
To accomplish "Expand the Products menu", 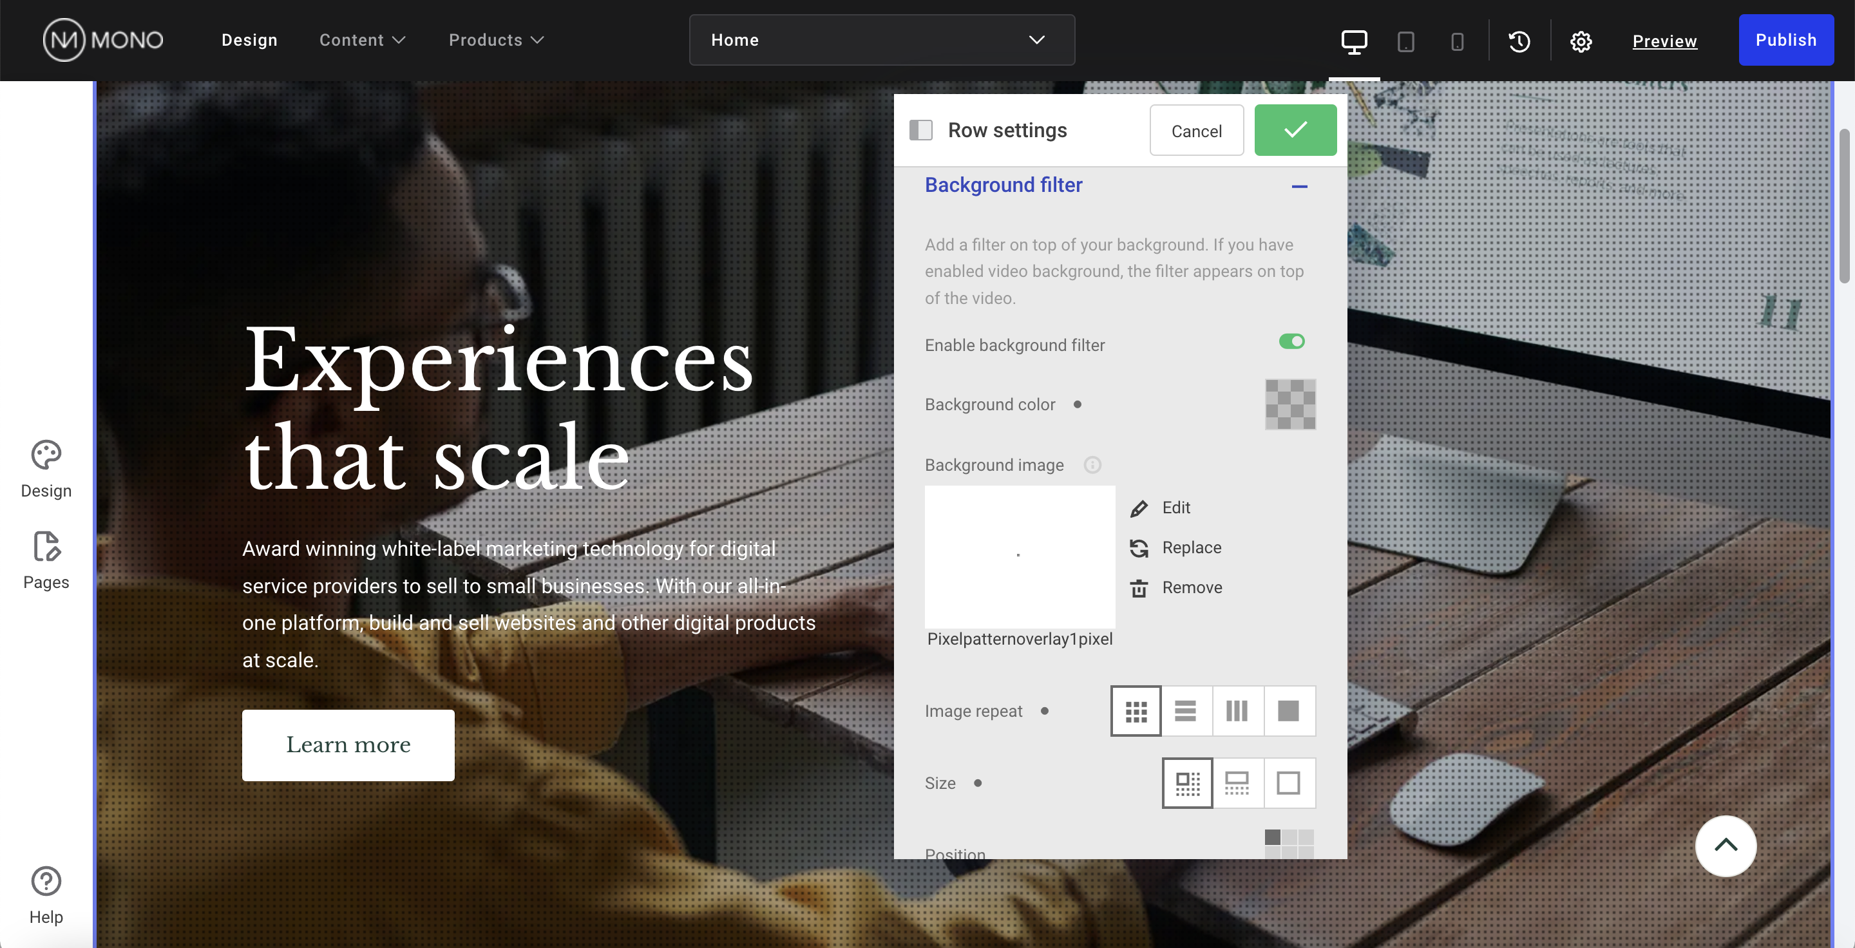I will pyautogui.click(x=496, y=39).
